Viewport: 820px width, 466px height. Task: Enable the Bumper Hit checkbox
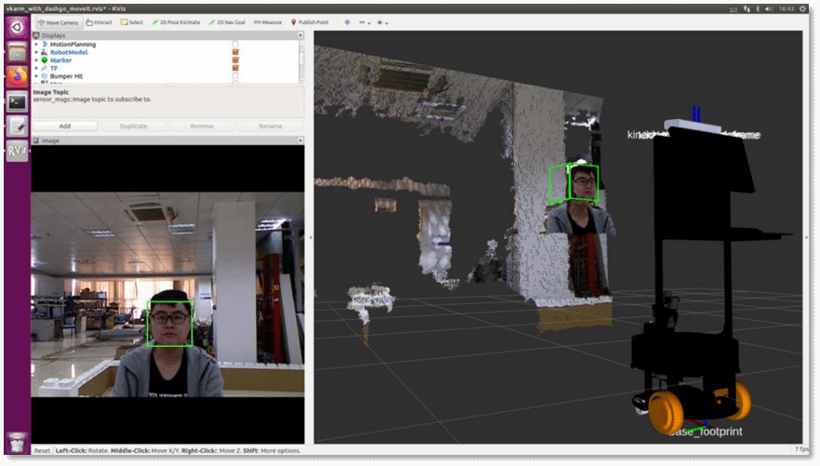(x=235, y=75)
